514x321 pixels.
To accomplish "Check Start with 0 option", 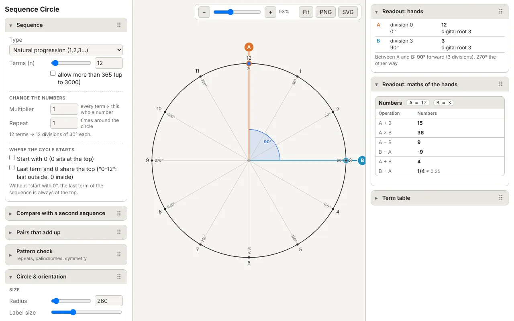I will (x=12, y=158).
